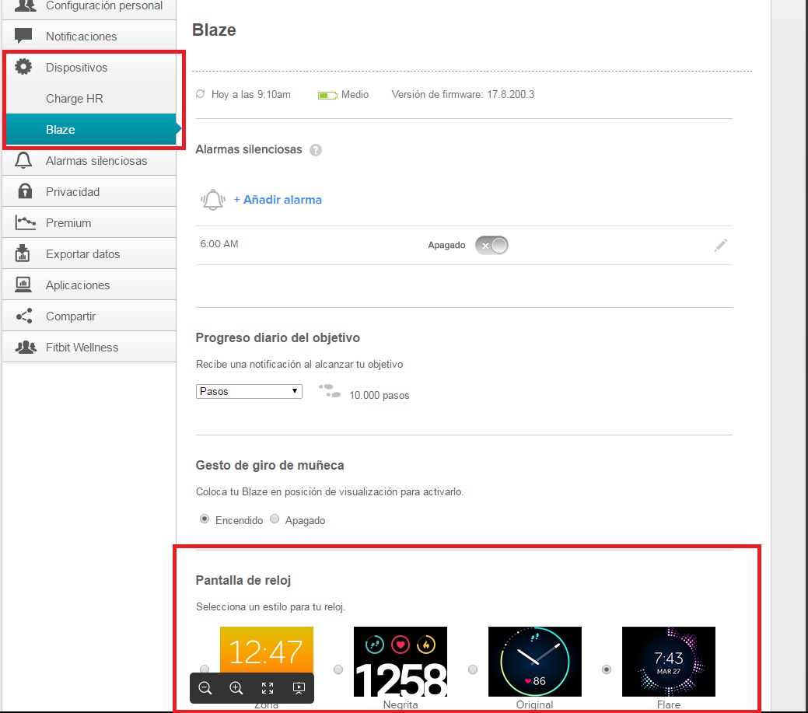Select the Negrita clock face radio button

tap(338, 669)
